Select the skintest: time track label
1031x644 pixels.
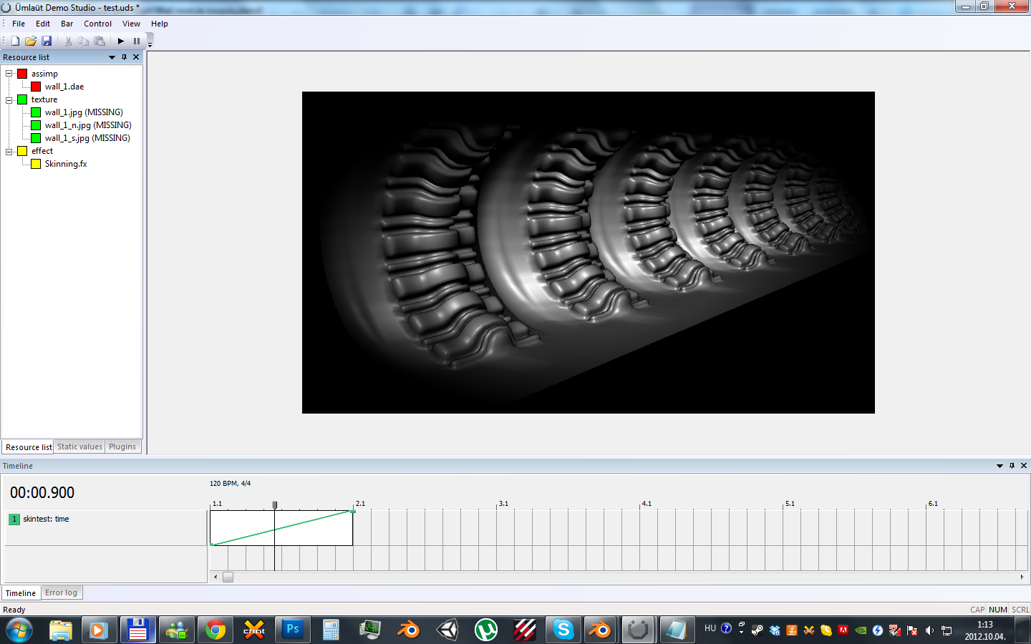46,519
